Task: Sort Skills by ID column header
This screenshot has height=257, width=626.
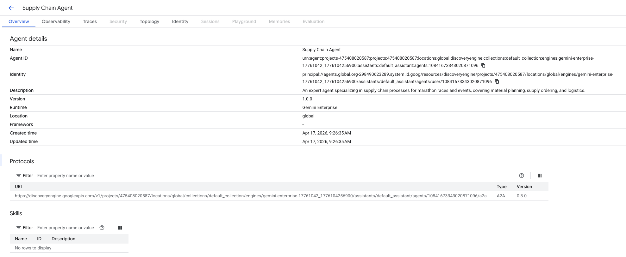Action: (39, 239)
